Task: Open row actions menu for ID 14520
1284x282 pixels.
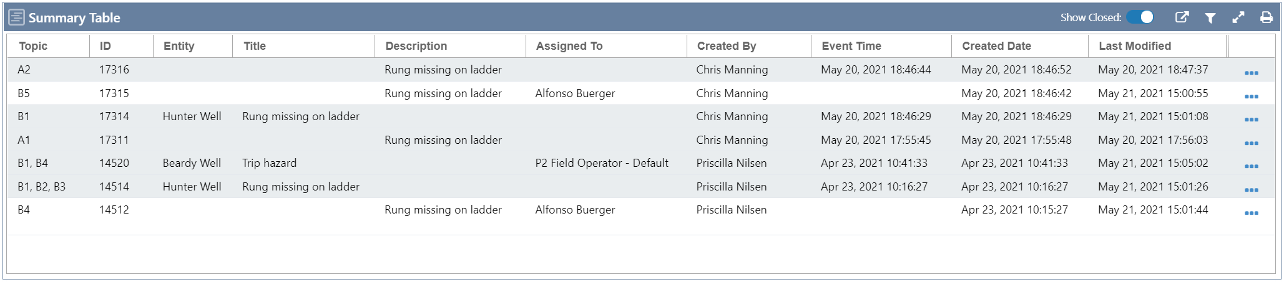Action: (1251, 166)
